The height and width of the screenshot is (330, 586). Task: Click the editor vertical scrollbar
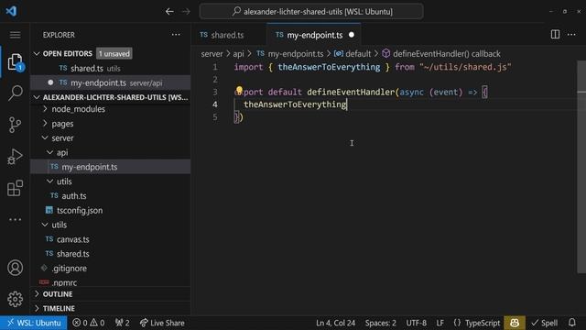click(x=581, y=167)
